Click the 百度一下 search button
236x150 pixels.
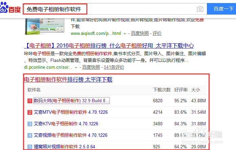click(x=221, y=9)
